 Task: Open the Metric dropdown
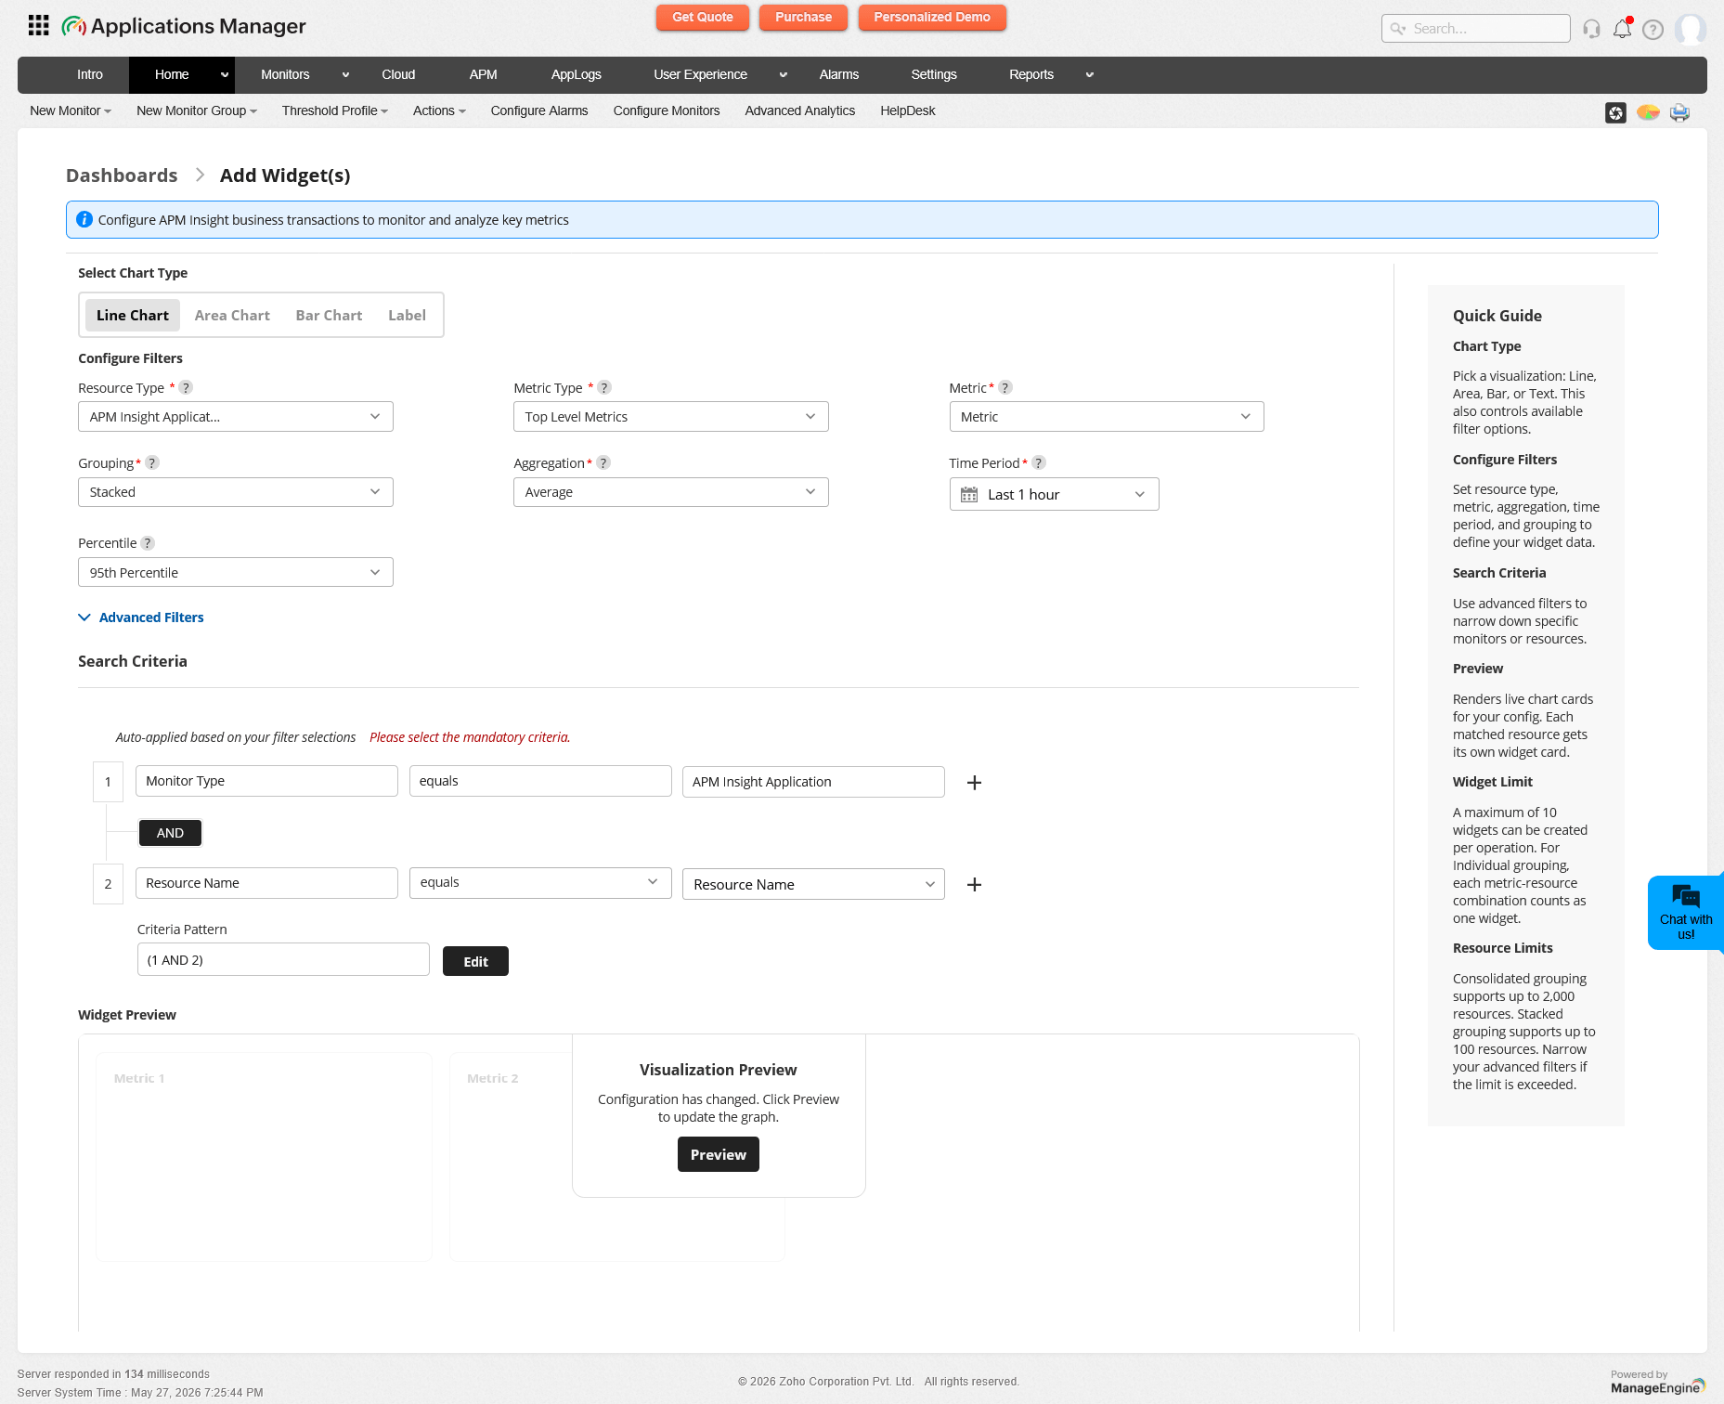[1107, 417]
